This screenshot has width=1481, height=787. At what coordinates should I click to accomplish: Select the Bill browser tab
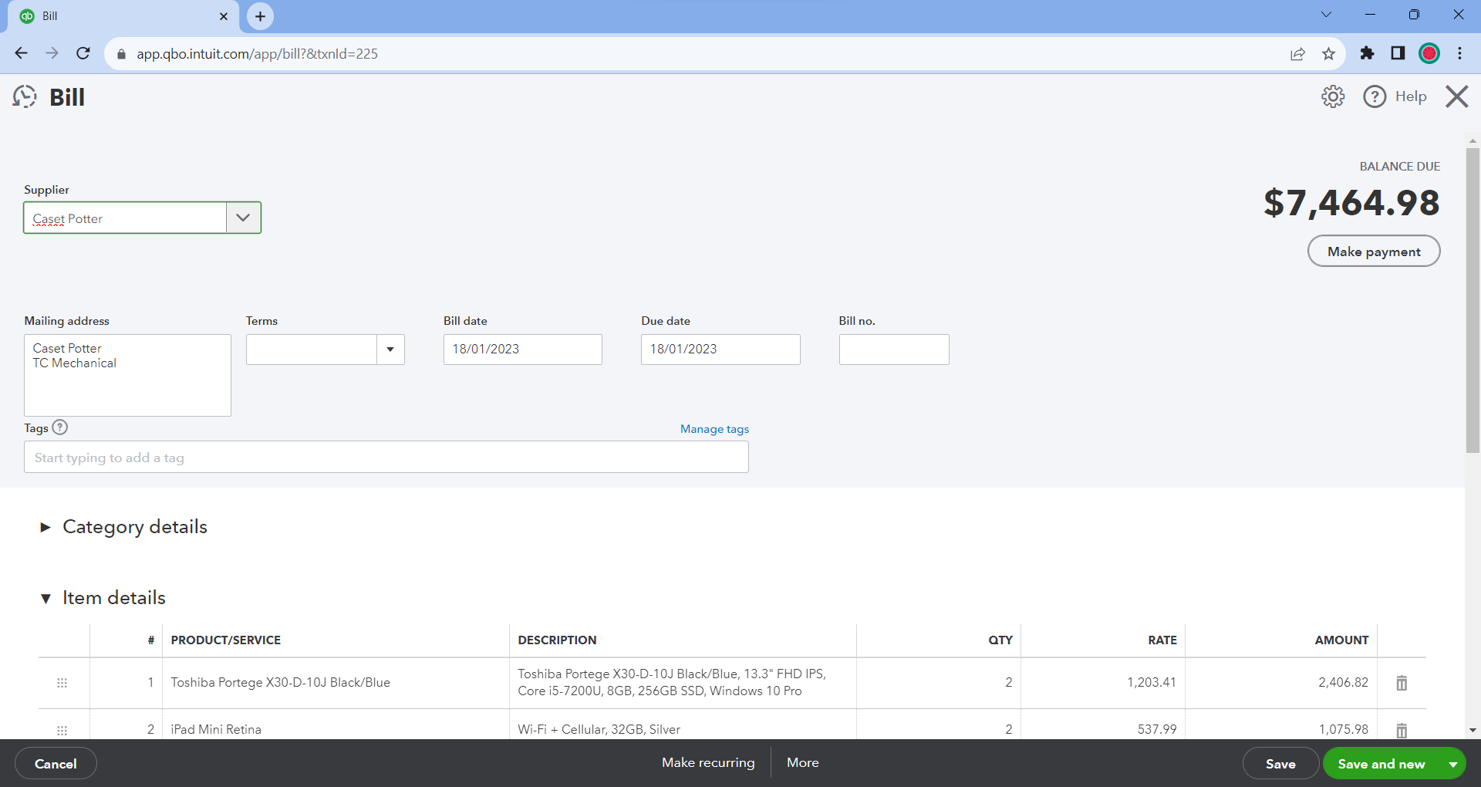123,16
